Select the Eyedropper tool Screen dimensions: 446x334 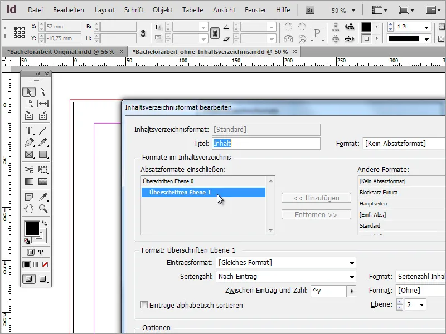pos(43,197)
